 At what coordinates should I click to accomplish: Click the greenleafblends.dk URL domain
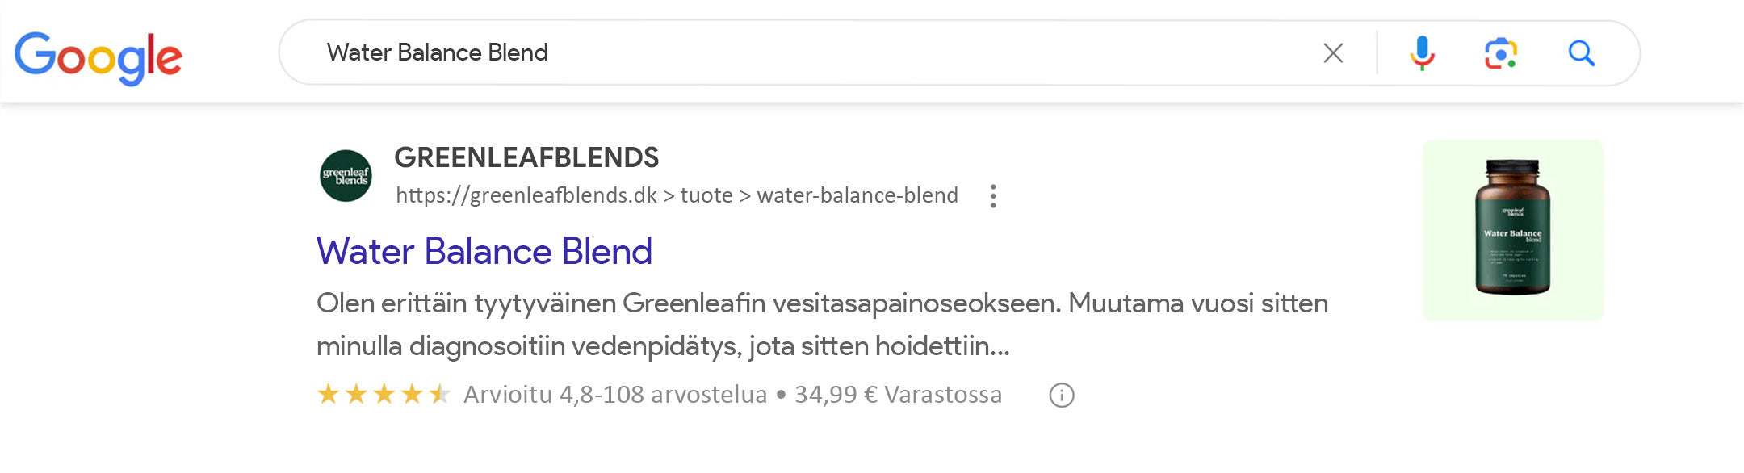click(526, 196)
